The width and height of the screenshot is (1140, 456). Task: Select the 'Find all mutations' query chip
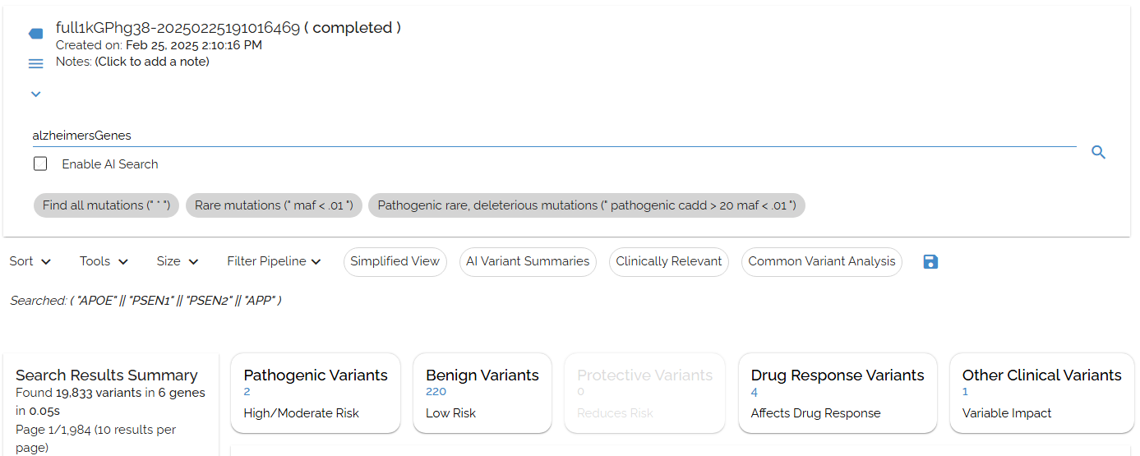(107, 205)
